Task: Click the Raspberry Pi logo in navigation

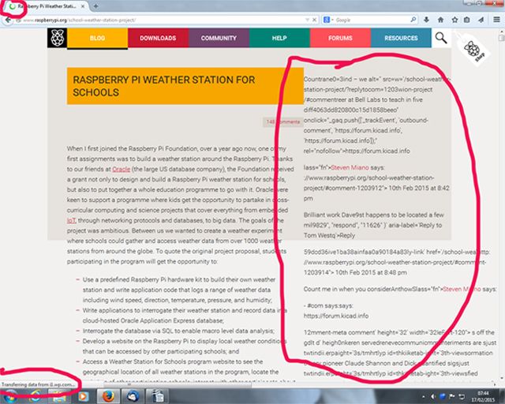Action: [56, 38]
